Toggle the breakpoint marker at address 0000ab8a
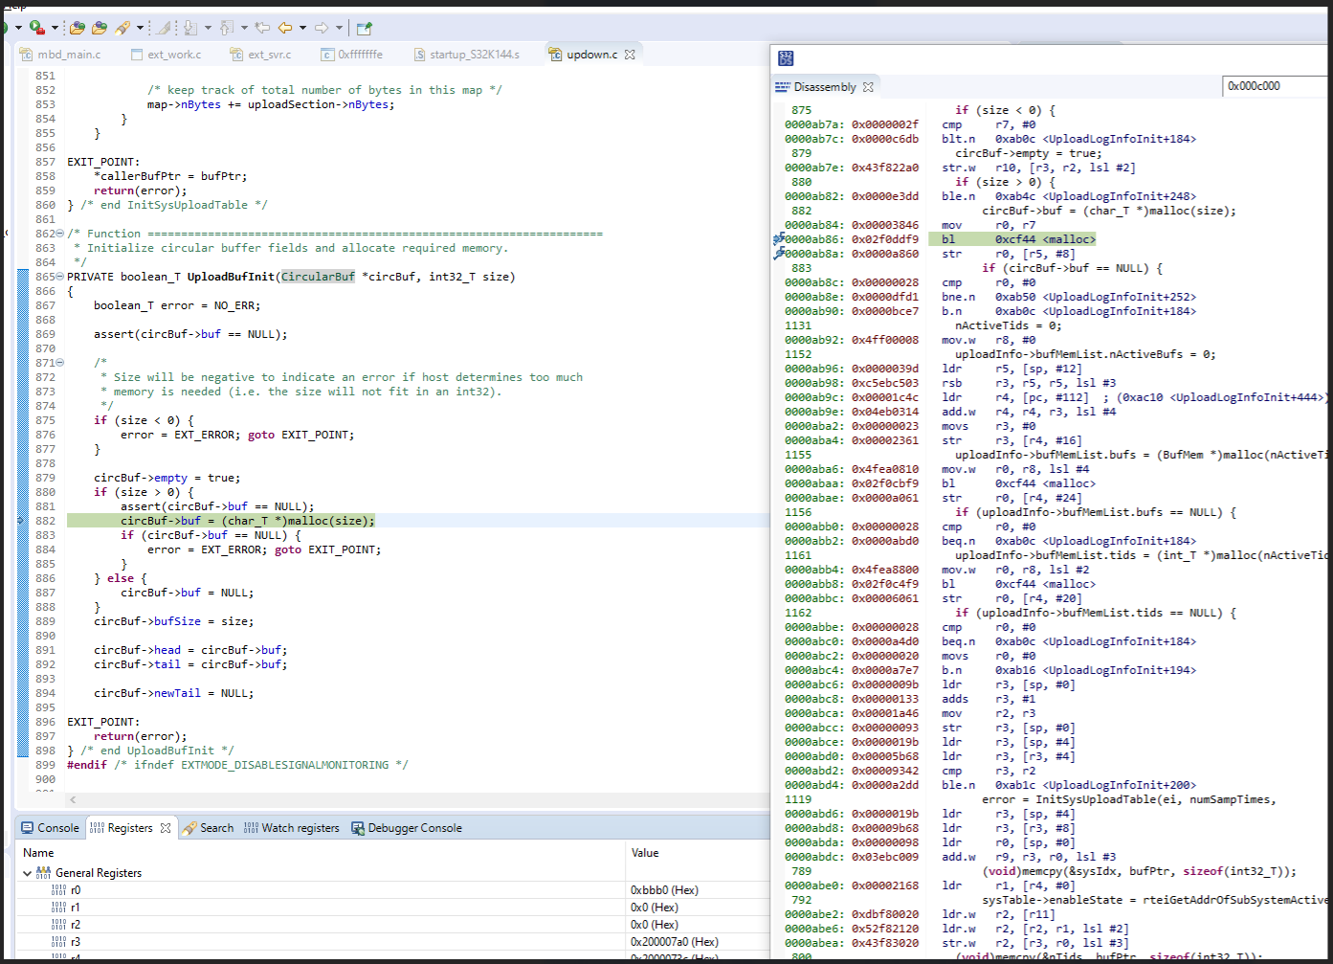The image size is (1333, 964). (781, 253)
